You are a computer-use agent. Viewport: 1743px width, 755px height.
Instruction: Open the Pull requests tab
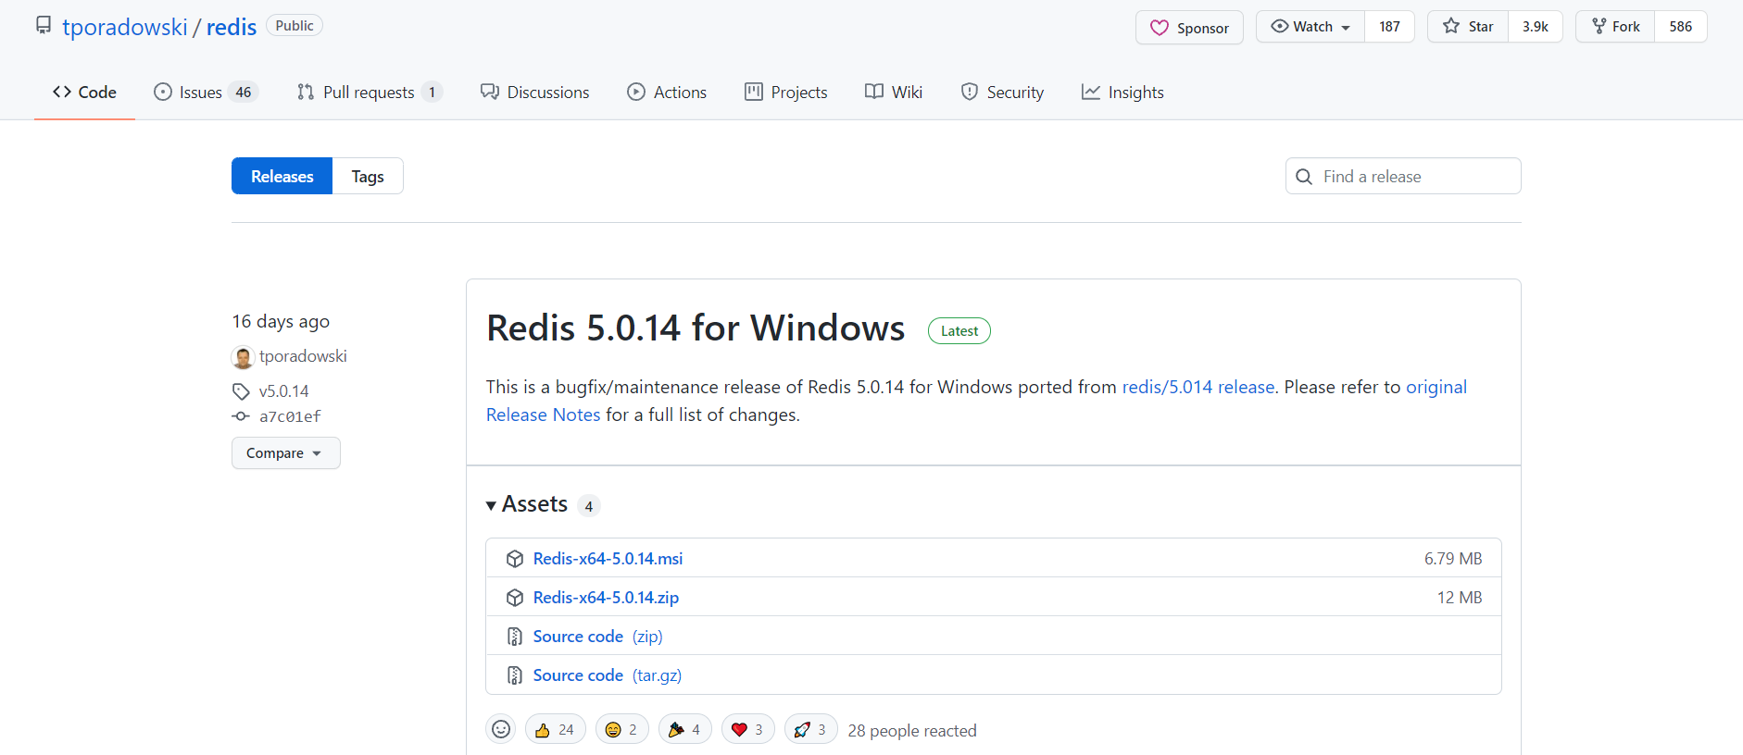(369, 93)
